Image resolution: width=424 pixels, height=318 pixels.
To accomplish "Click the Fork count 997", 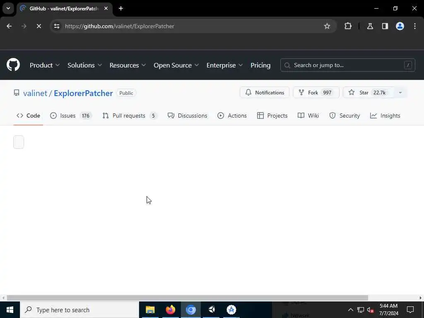I will point(327,92).
